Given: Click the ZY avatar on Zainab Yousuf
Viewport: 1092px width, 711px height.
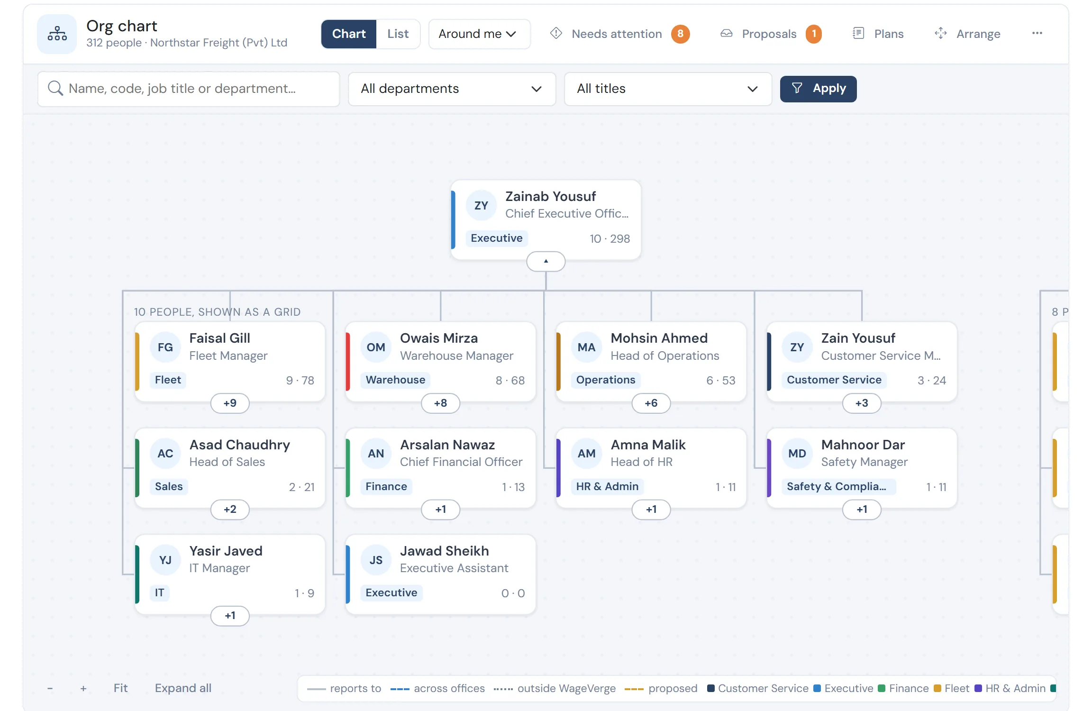Looking at the screenshot, I should (481, 205).
